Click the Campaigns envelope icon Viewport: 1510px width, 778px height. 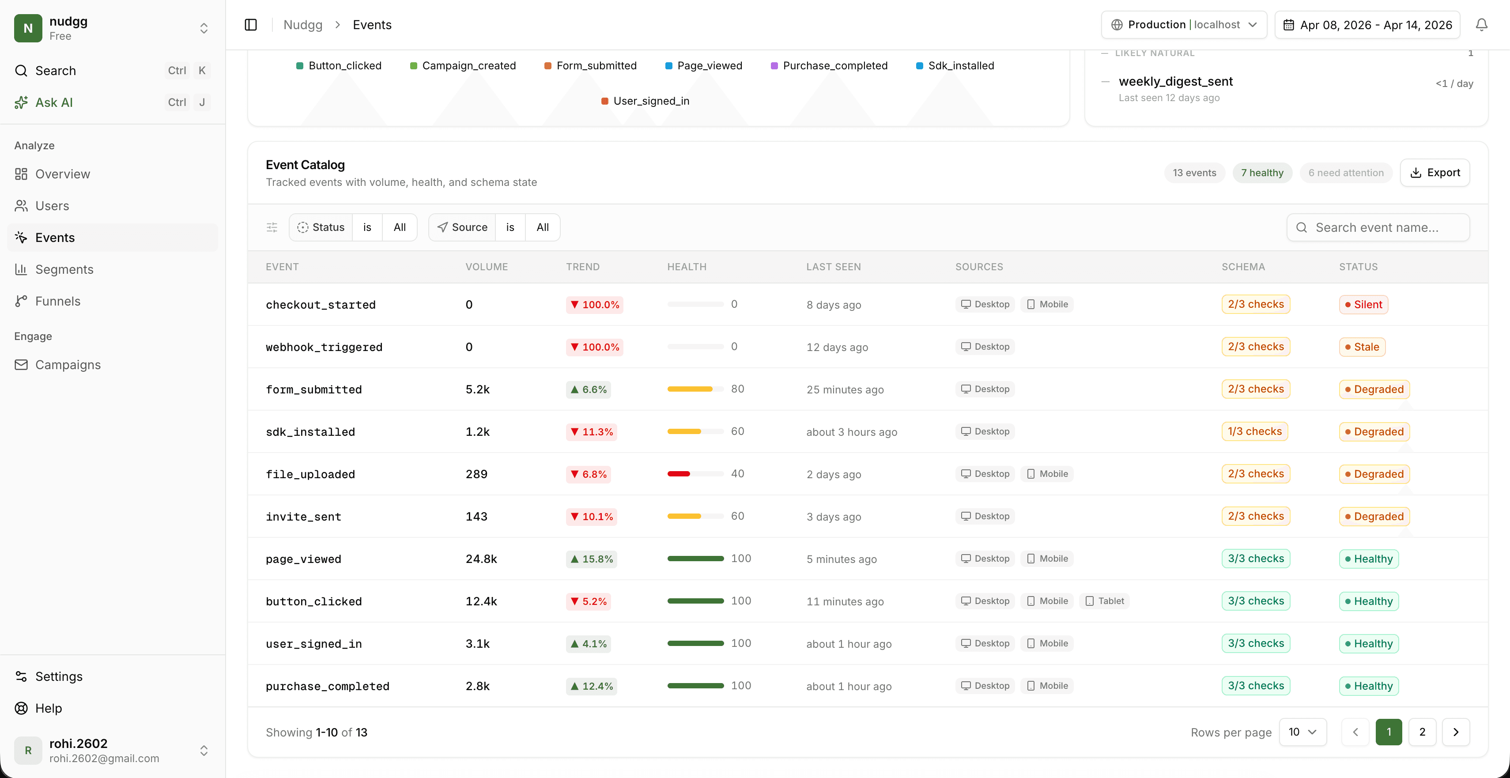click(x=21, y=365)
